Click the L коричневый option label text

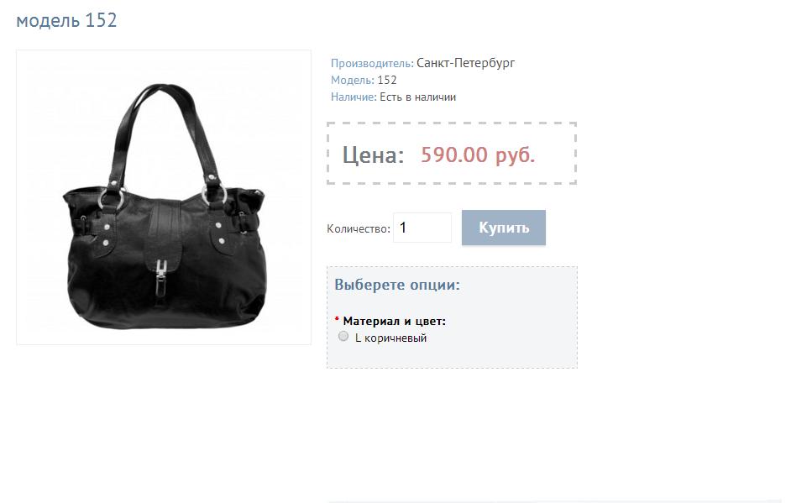[x=391, y=338]
